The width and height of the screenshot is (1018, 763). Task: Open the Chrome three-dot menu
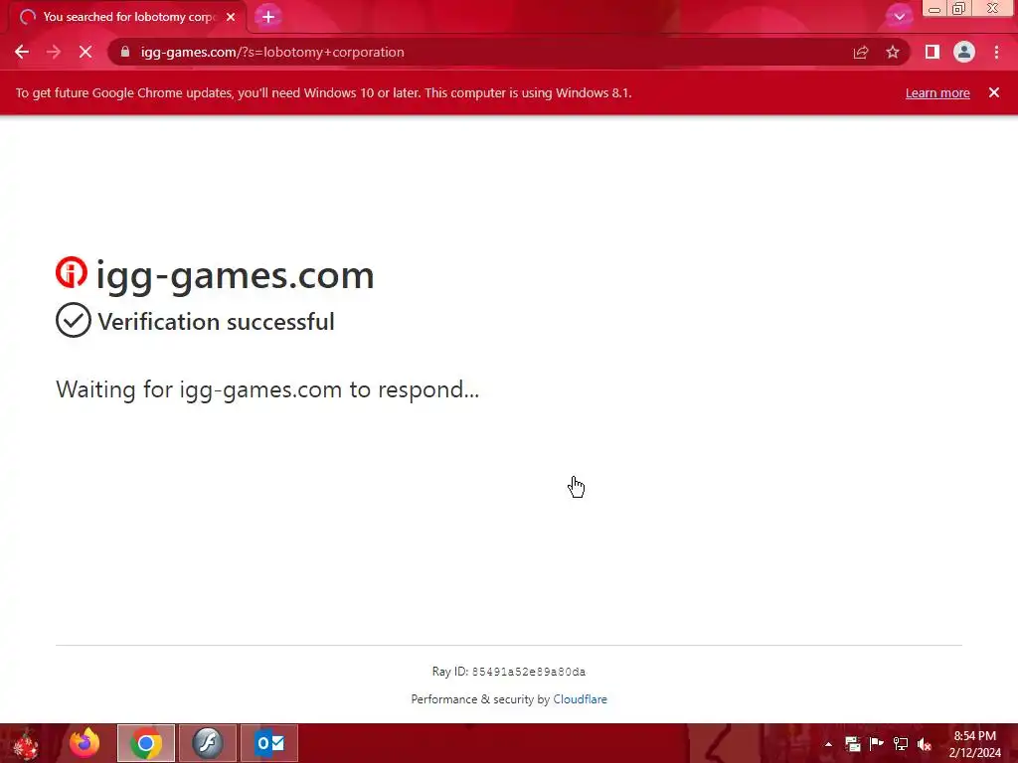[996, 52]
